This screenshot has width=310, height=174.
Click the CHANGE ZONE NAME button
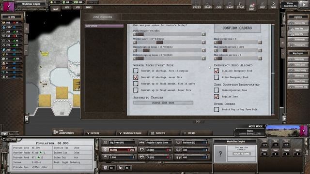click(163, 103)
